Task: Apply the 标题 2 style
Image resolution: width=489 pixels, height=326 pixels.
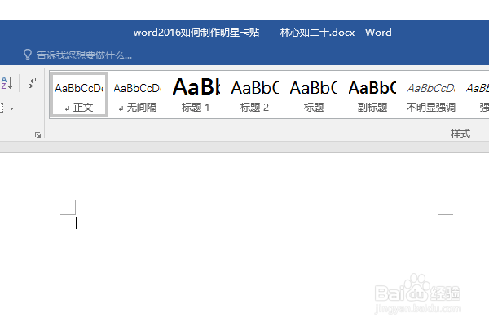Action: click(254, 95)
